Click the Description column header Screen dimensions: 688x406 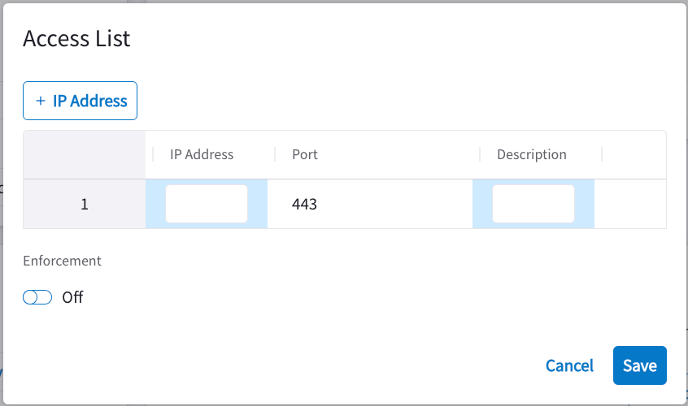pyautogui.click(x=532, y=154)
